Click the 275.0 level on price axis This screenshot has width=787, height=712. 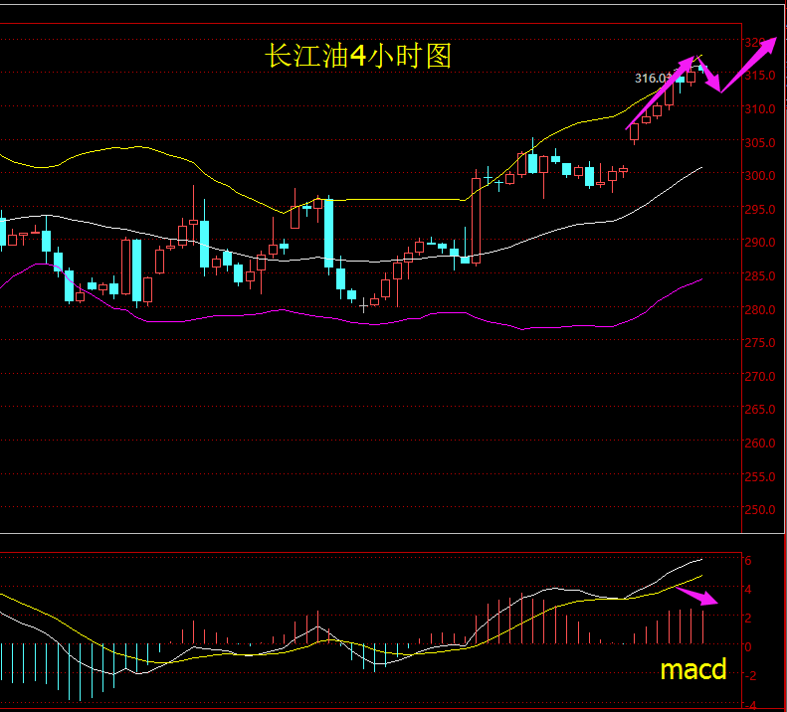(761, 343)
